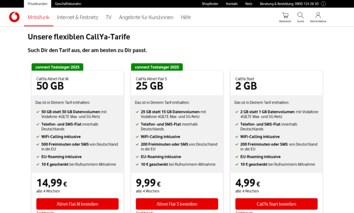This screenshot has width=354, height=213.
Task: Select the 25 GB plan heading
Action: pos(149,86)
